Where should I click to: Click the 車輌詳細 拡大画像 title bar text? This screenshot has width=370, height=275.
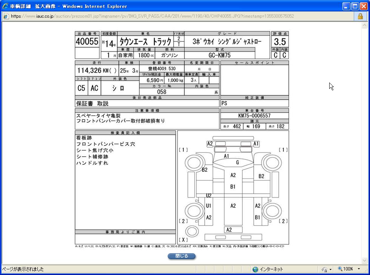[68, 6]
